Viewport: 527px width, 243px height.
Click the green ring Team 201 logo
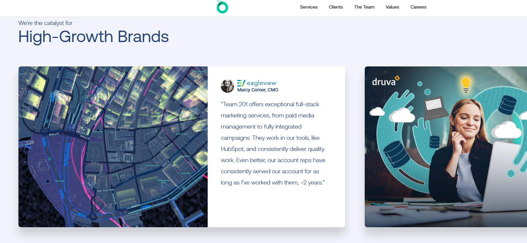coord(222,7)
